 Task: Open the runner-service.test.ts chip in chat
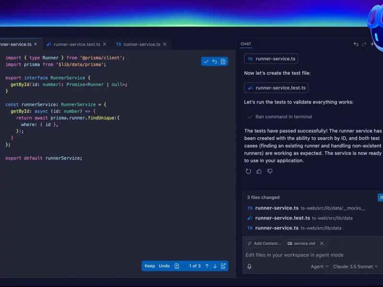tap(276, 88)
